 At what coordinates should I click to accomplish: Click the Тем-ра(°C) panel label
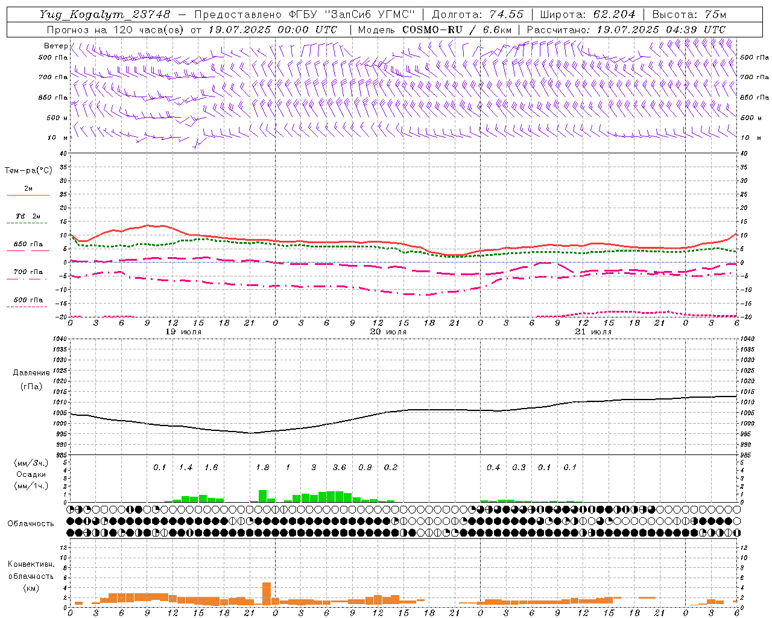(x=28, y=170)
